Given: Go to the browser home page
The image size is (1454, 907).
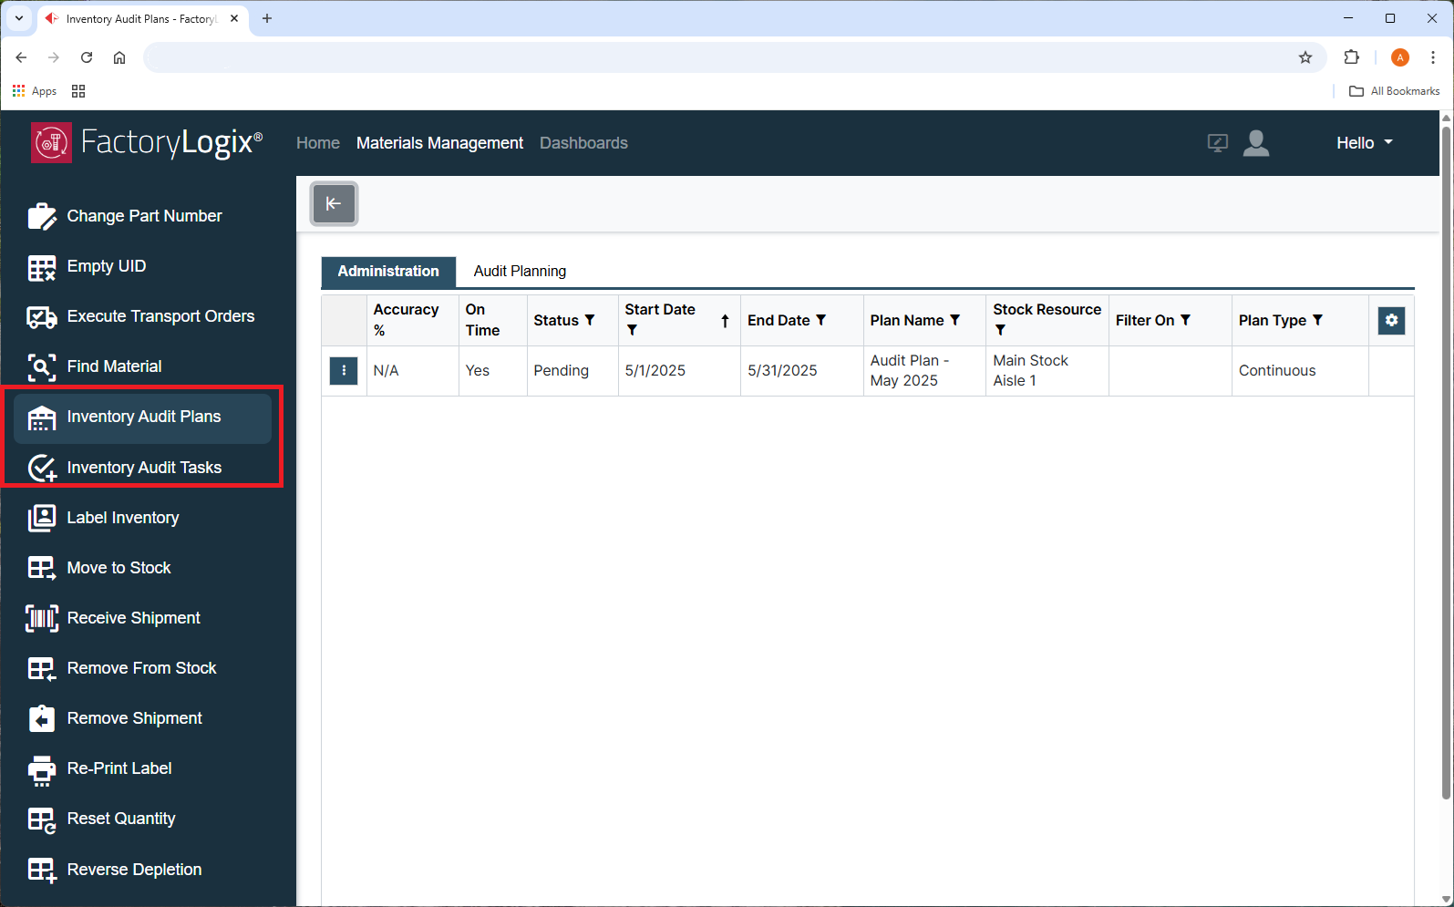Looking at the screenshot, I should coord(119,57).
